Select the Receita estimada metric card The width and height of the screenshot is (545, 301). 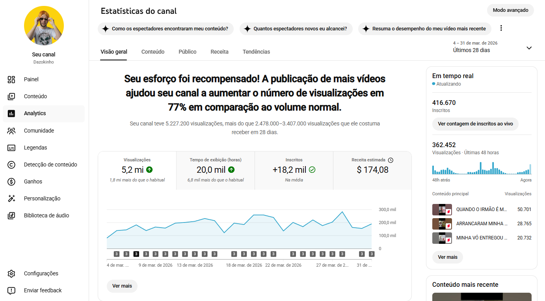point(372,170)
